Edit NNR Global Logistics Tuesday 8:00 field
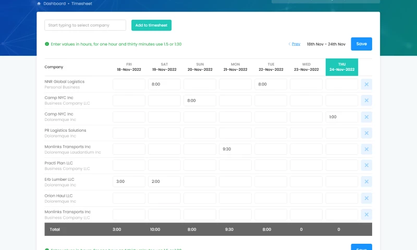 (271, 84)
